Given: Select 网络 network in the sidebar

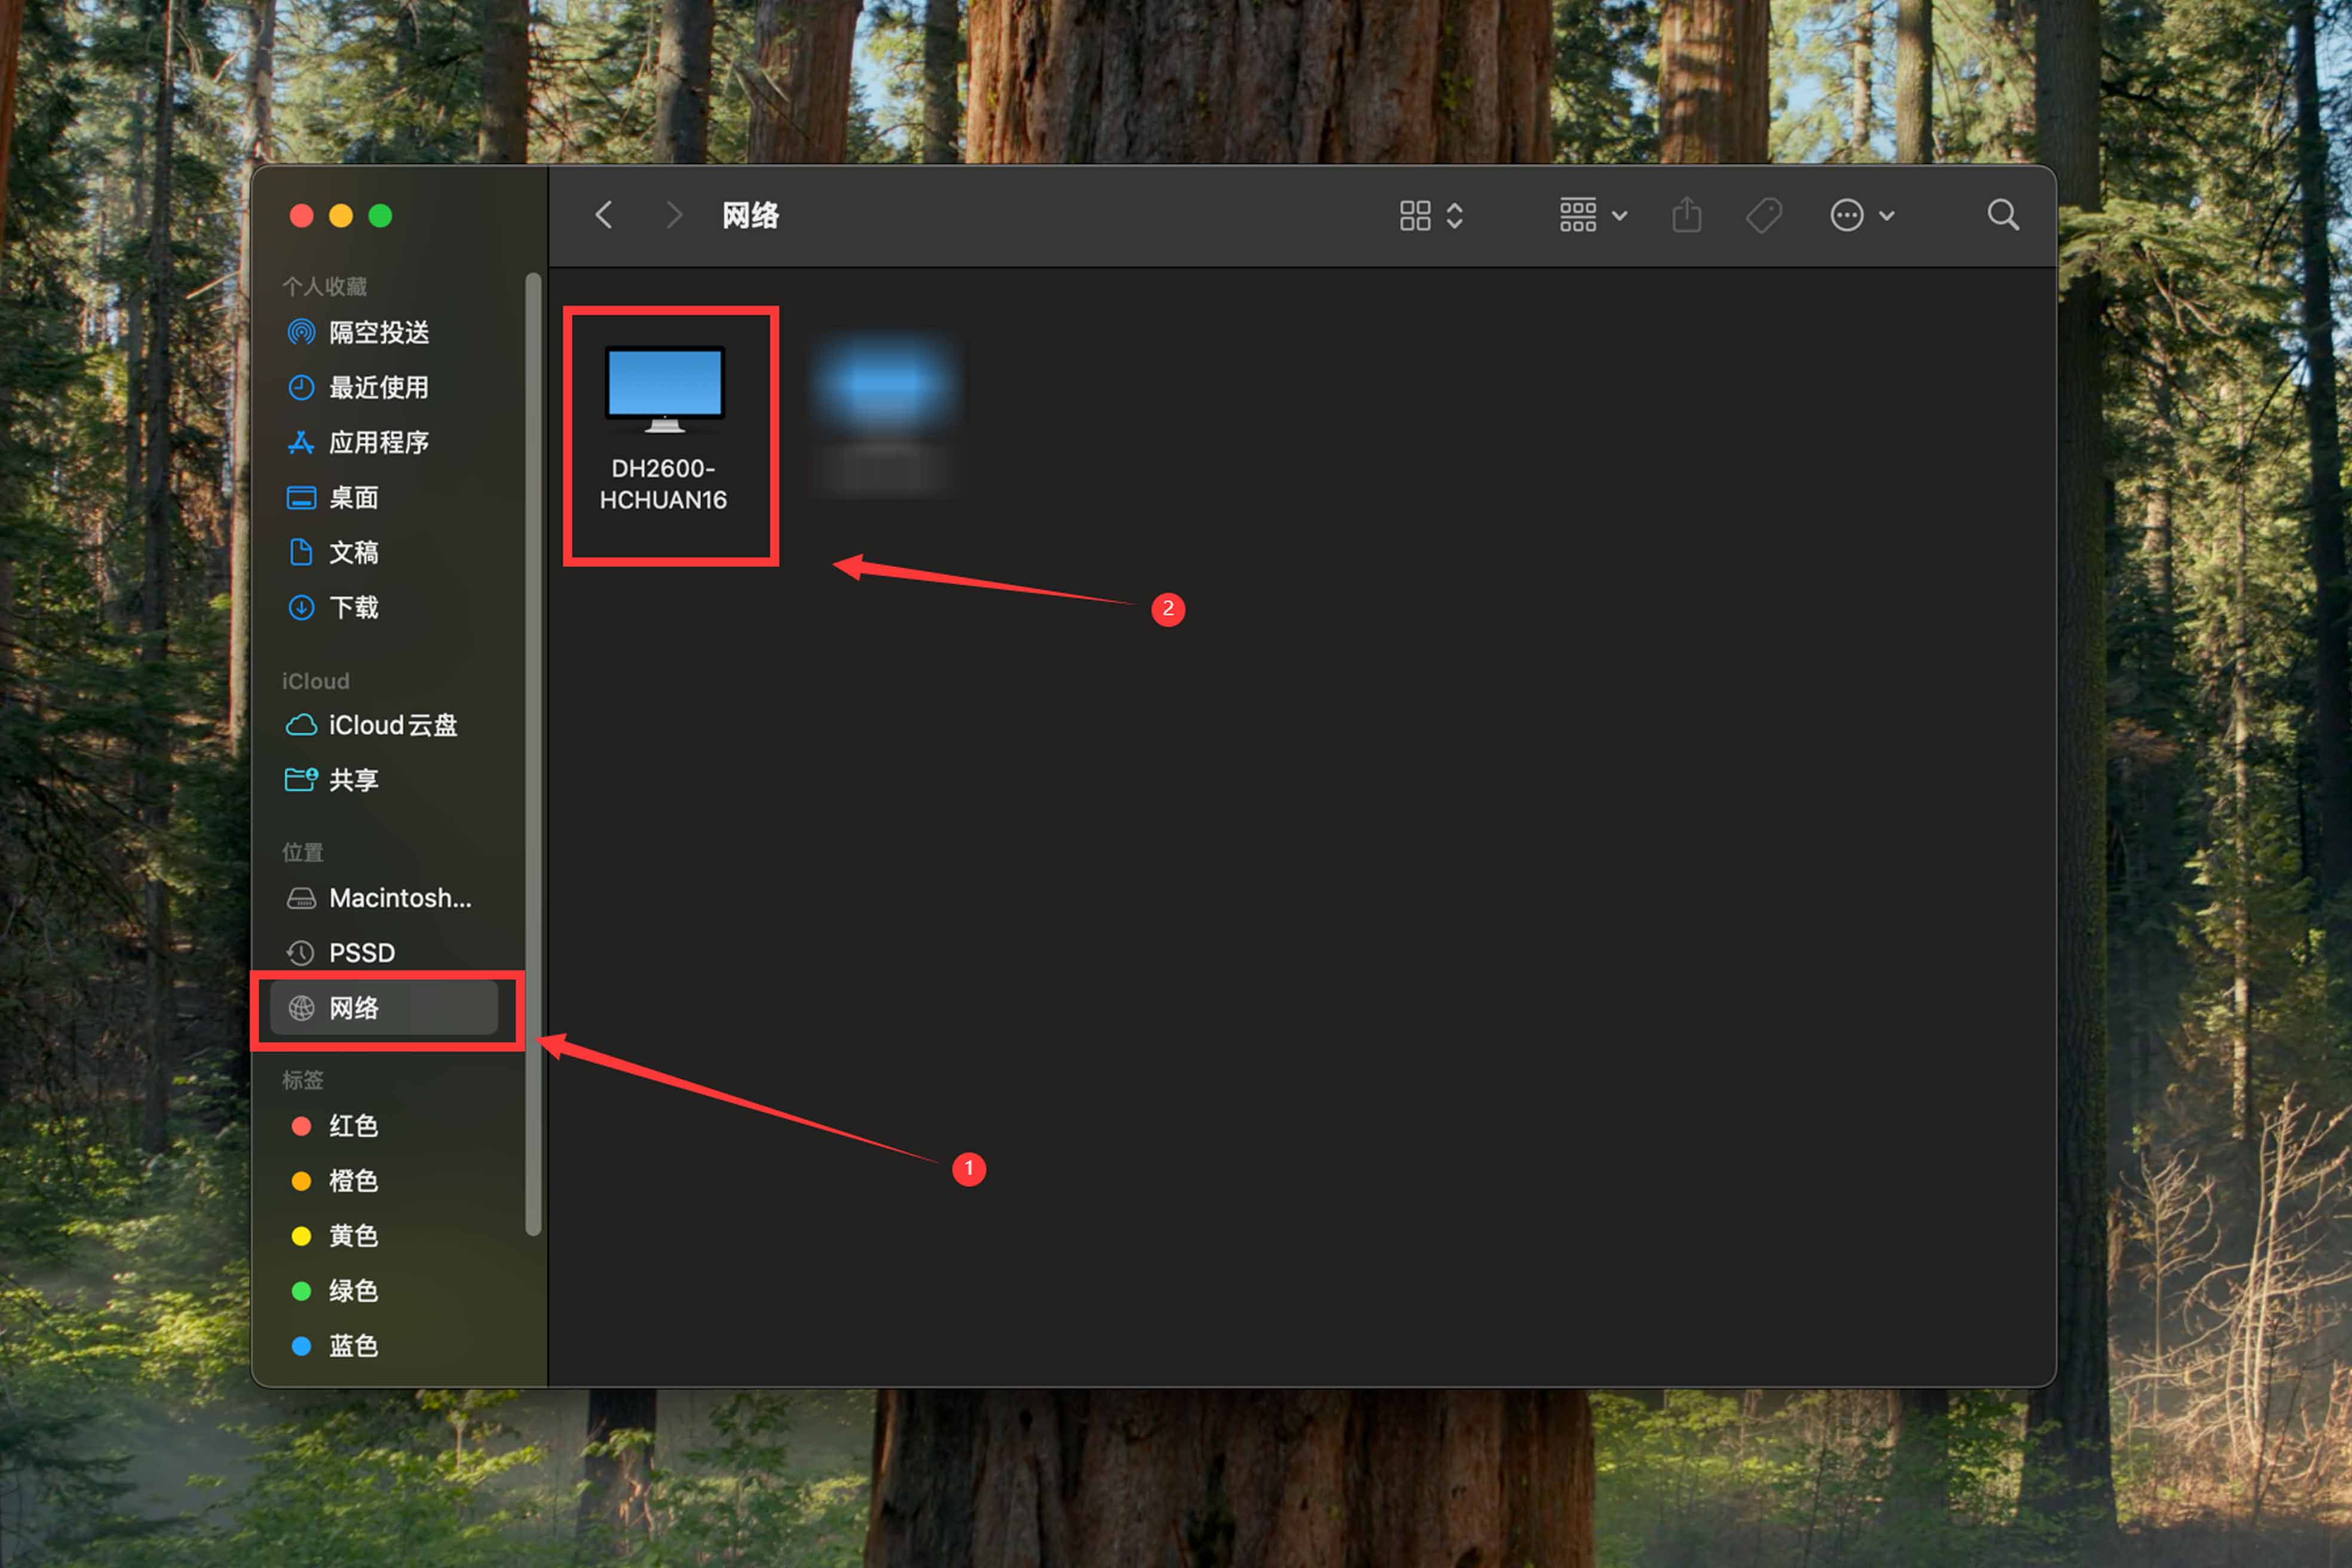Looking at the screenshot, I should point(384,1008).
